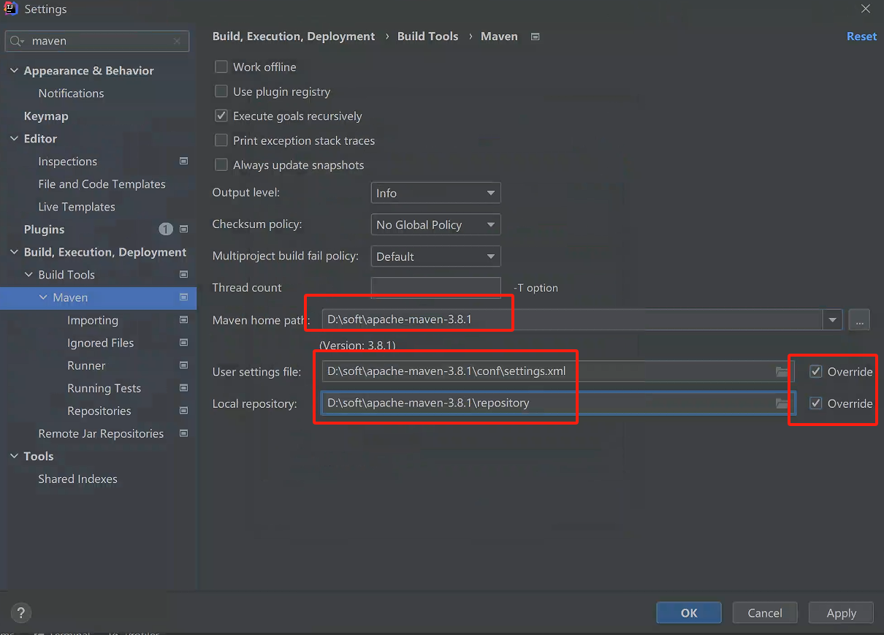
Task: Browse folder icon in User settings file field
Action: [x=782, y=372]
